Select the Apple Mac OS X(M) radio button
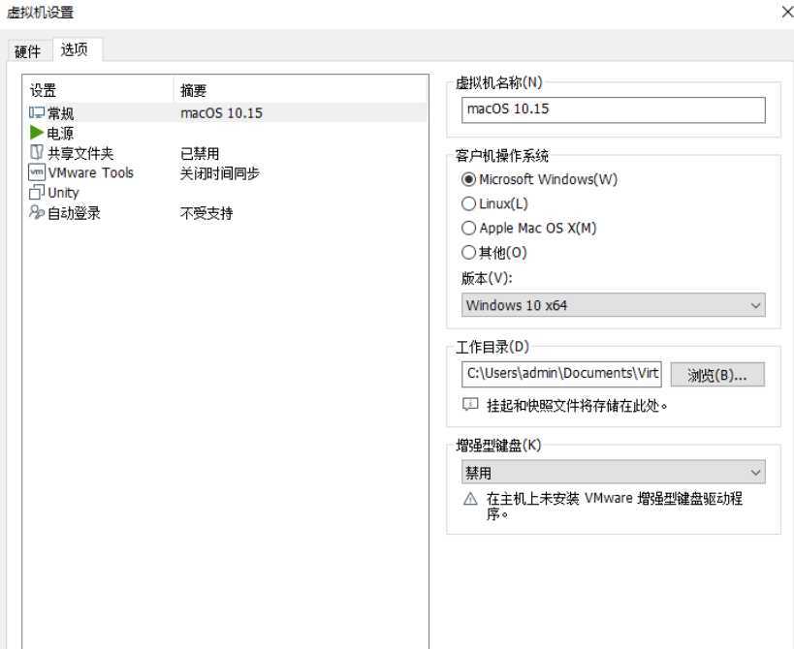This screenshot has height=649, width=794. tap(468, 228)
